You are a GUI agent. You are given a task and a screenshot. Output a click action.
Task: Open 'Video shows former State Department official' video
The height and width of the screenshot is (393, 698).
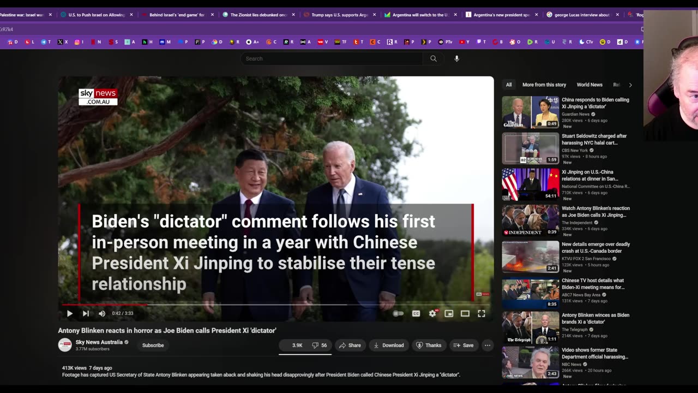point(595,353)
